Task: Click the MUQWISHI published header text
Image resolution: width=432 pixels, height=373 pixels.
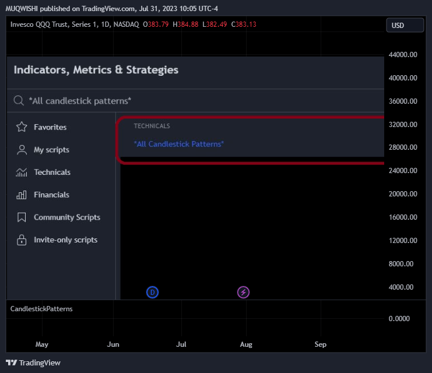Action: (111, 9)
